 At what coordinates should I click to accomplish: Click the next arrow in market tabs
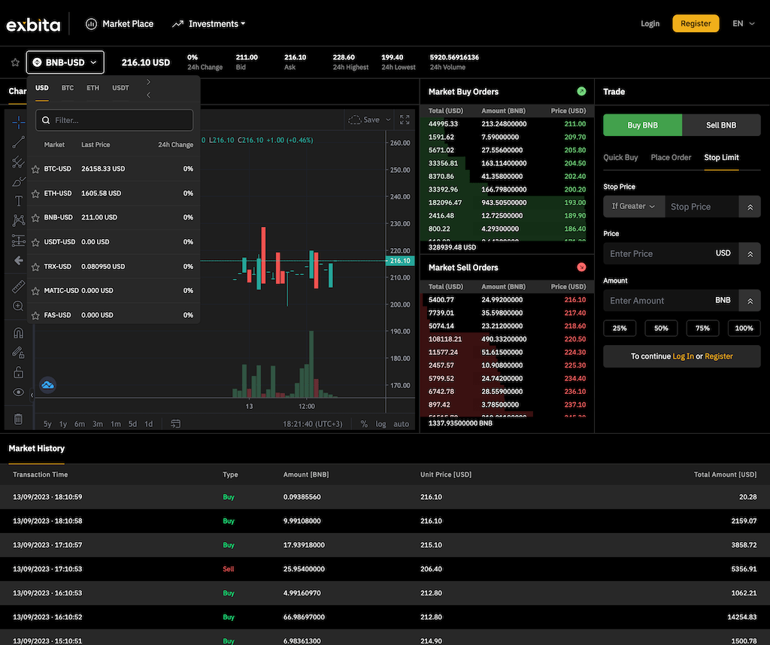148,82
